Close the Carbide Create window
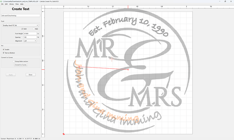 pyautogui.click(x=231, y=1)
